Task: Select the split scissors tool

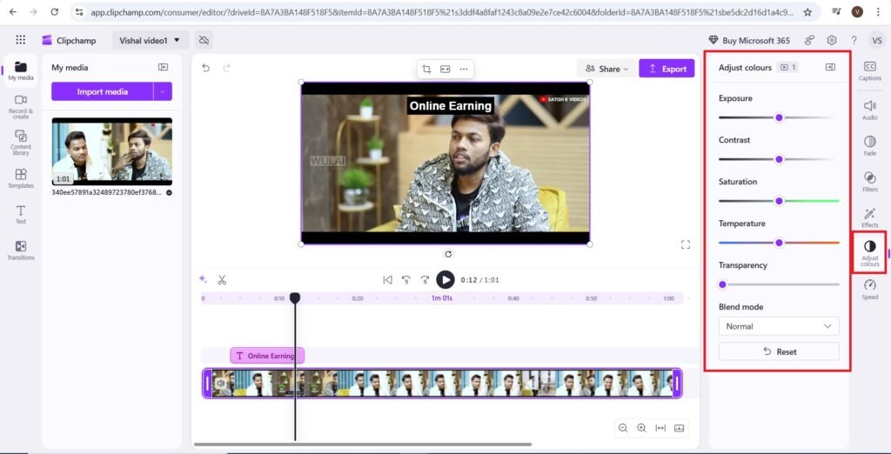Action: pos(222,279)
